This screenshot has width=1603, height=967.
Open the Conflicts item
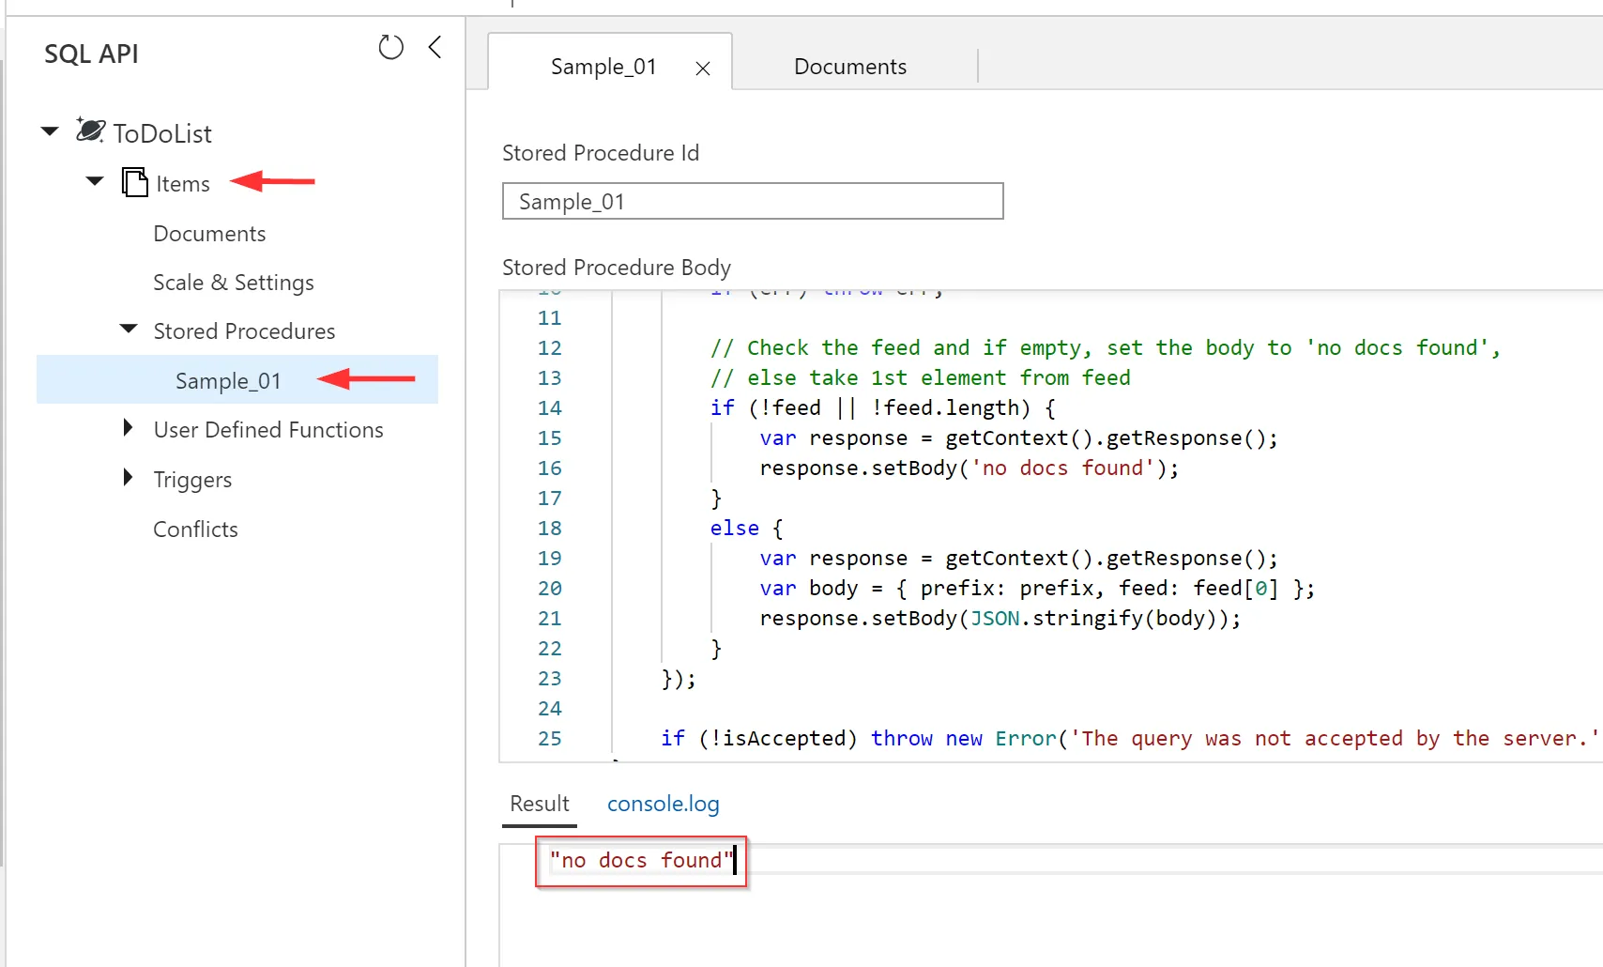click(195, 530)
